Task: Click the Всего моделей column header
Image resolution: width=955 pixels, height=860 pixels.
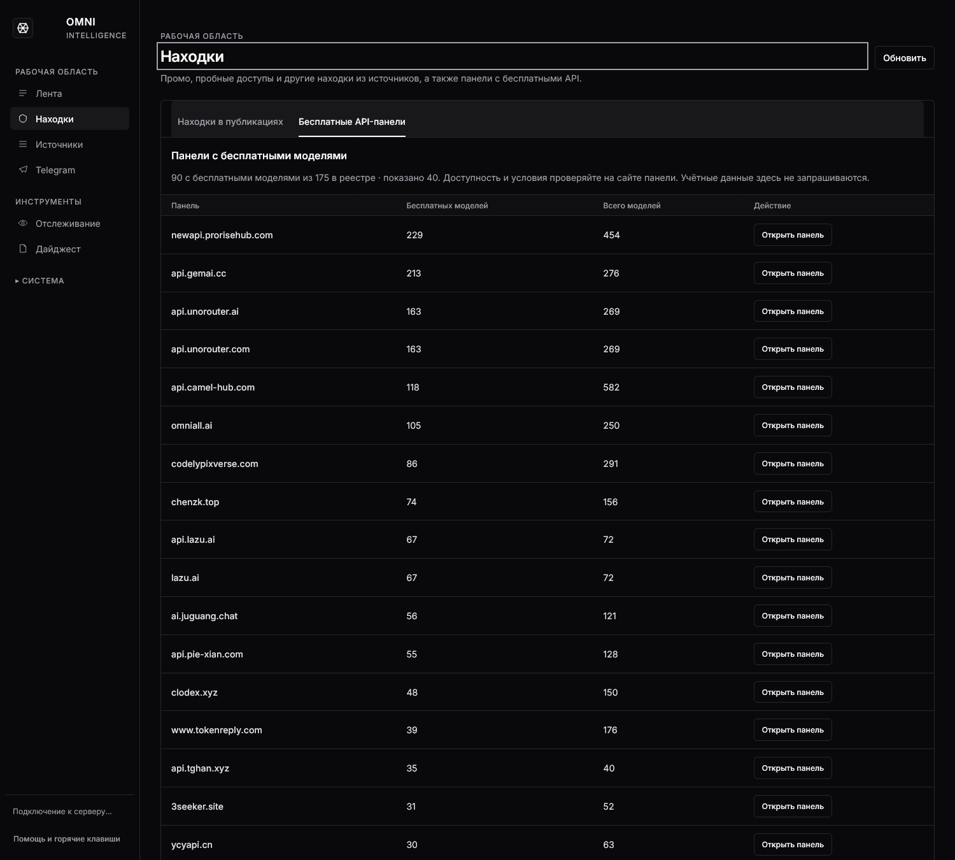Action: click(632, 206)
